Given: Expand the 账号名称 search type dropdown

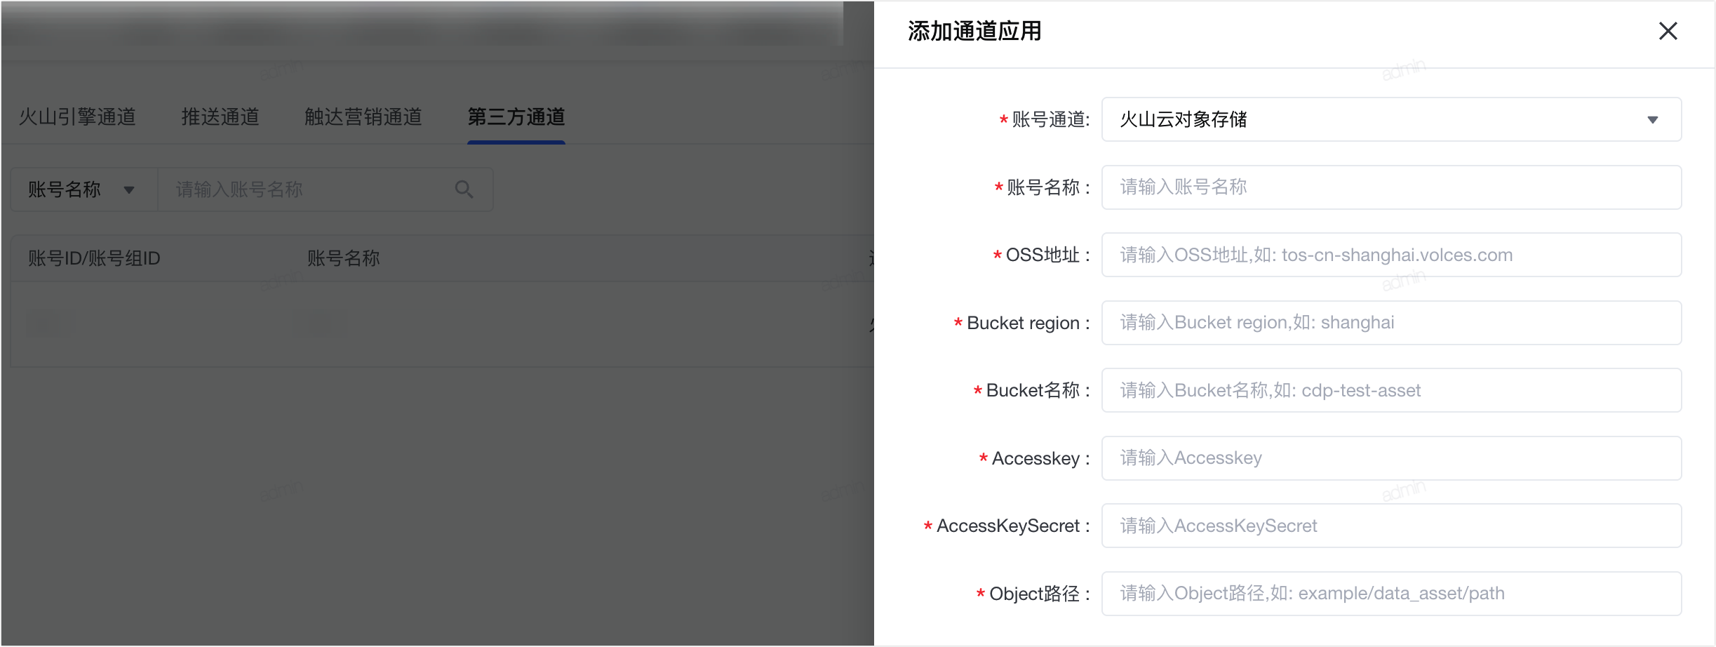Looking at the screenshot, I should [84, 189].
